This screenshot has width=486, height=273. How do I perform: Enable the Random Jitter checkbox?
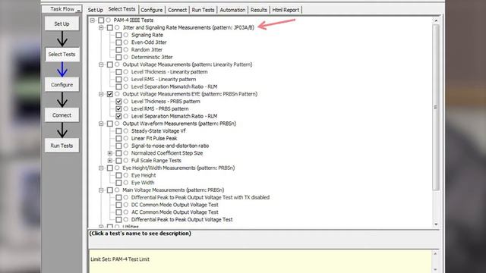pyautogui.click(x=118, y=49)
